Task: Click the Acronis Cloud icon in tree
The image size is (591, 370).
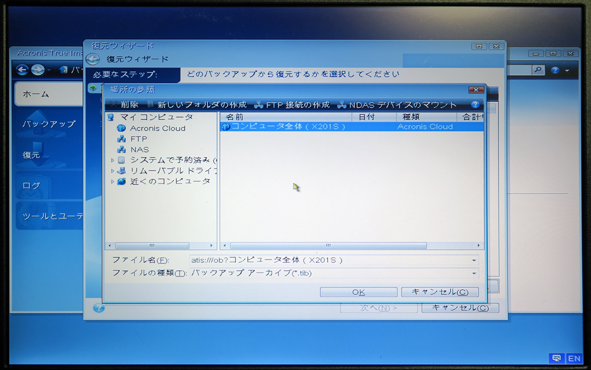Action: click(121, 128)
